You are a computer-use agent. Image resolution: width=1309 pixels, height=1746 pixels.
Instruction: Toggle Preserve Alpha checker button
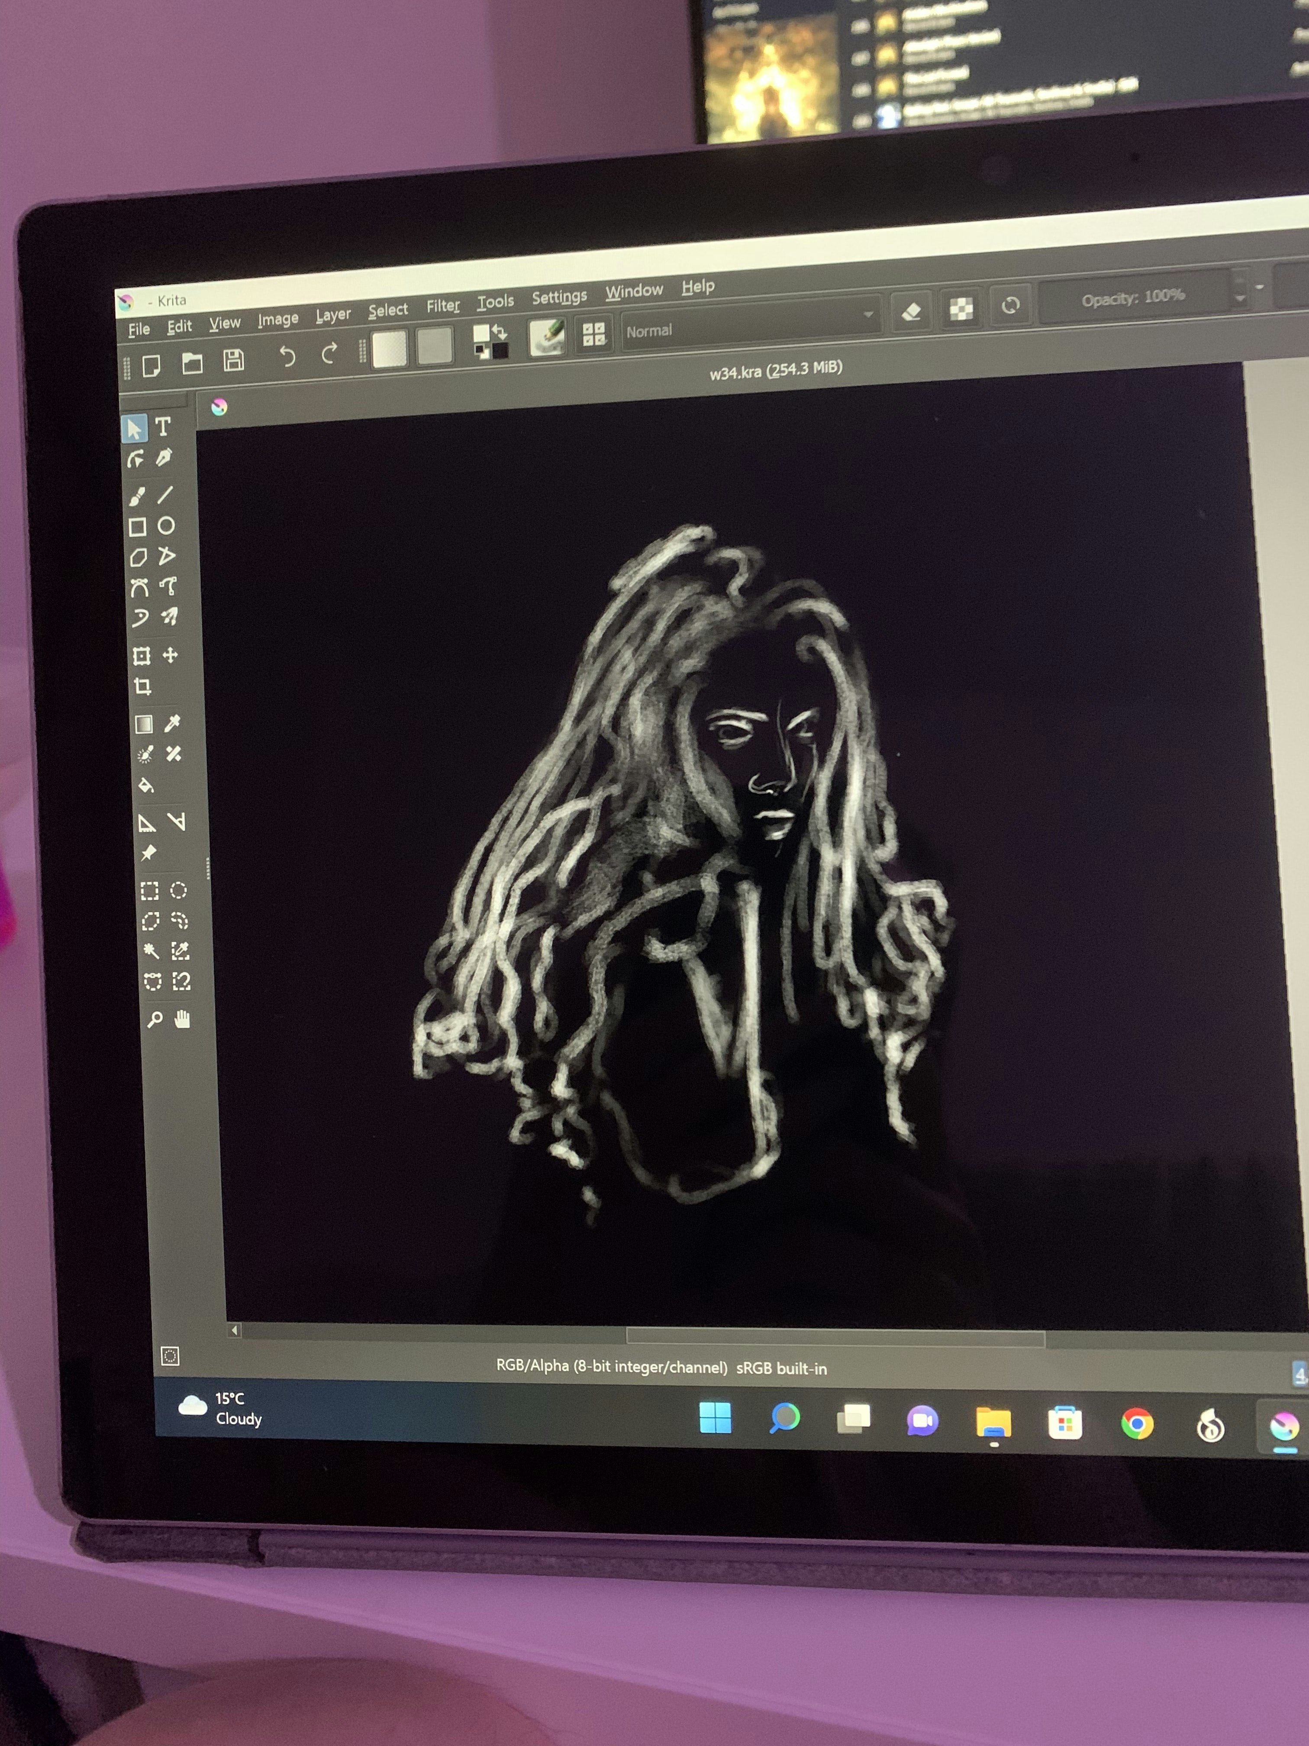[x=961, y=310]
